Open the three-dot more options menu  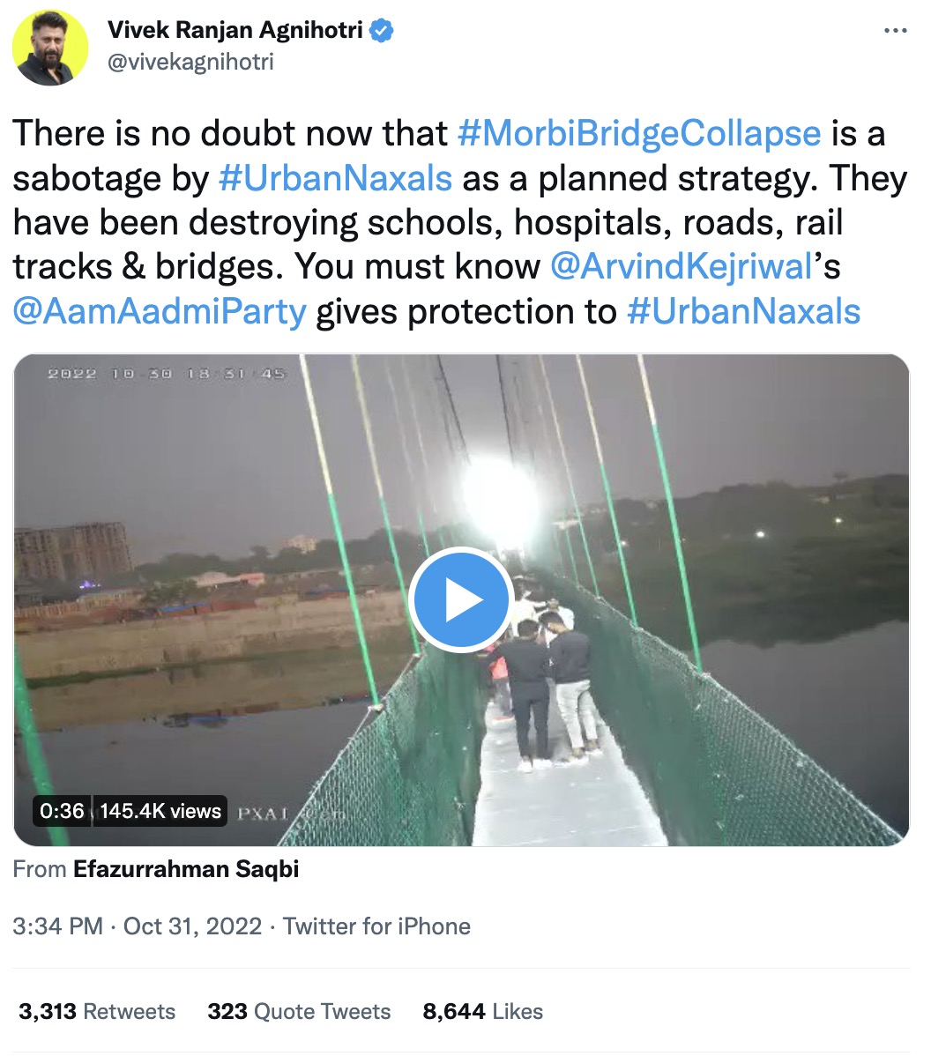coord(895,30)
